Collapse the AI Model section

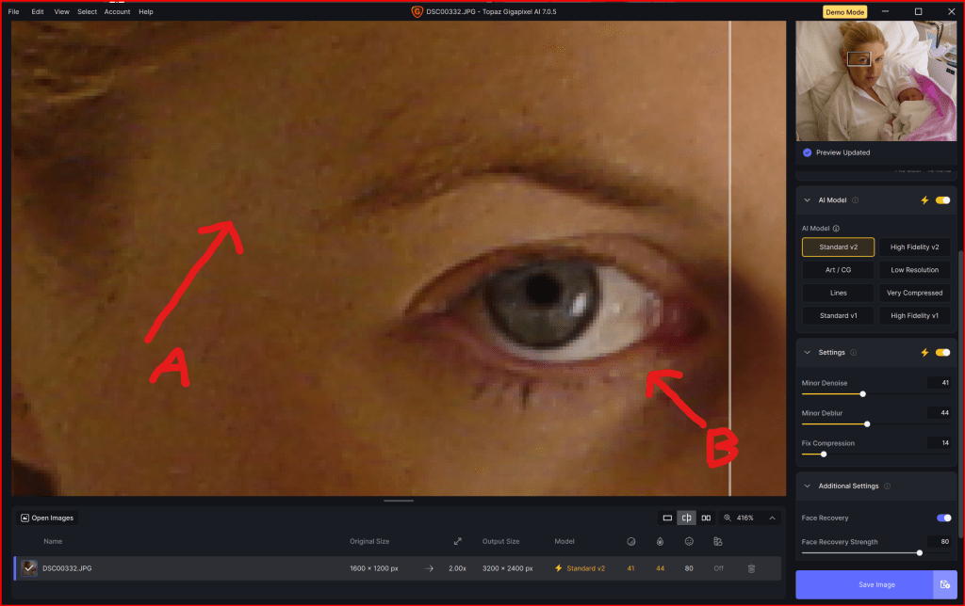pyautogui.click(x=808, y=200)
